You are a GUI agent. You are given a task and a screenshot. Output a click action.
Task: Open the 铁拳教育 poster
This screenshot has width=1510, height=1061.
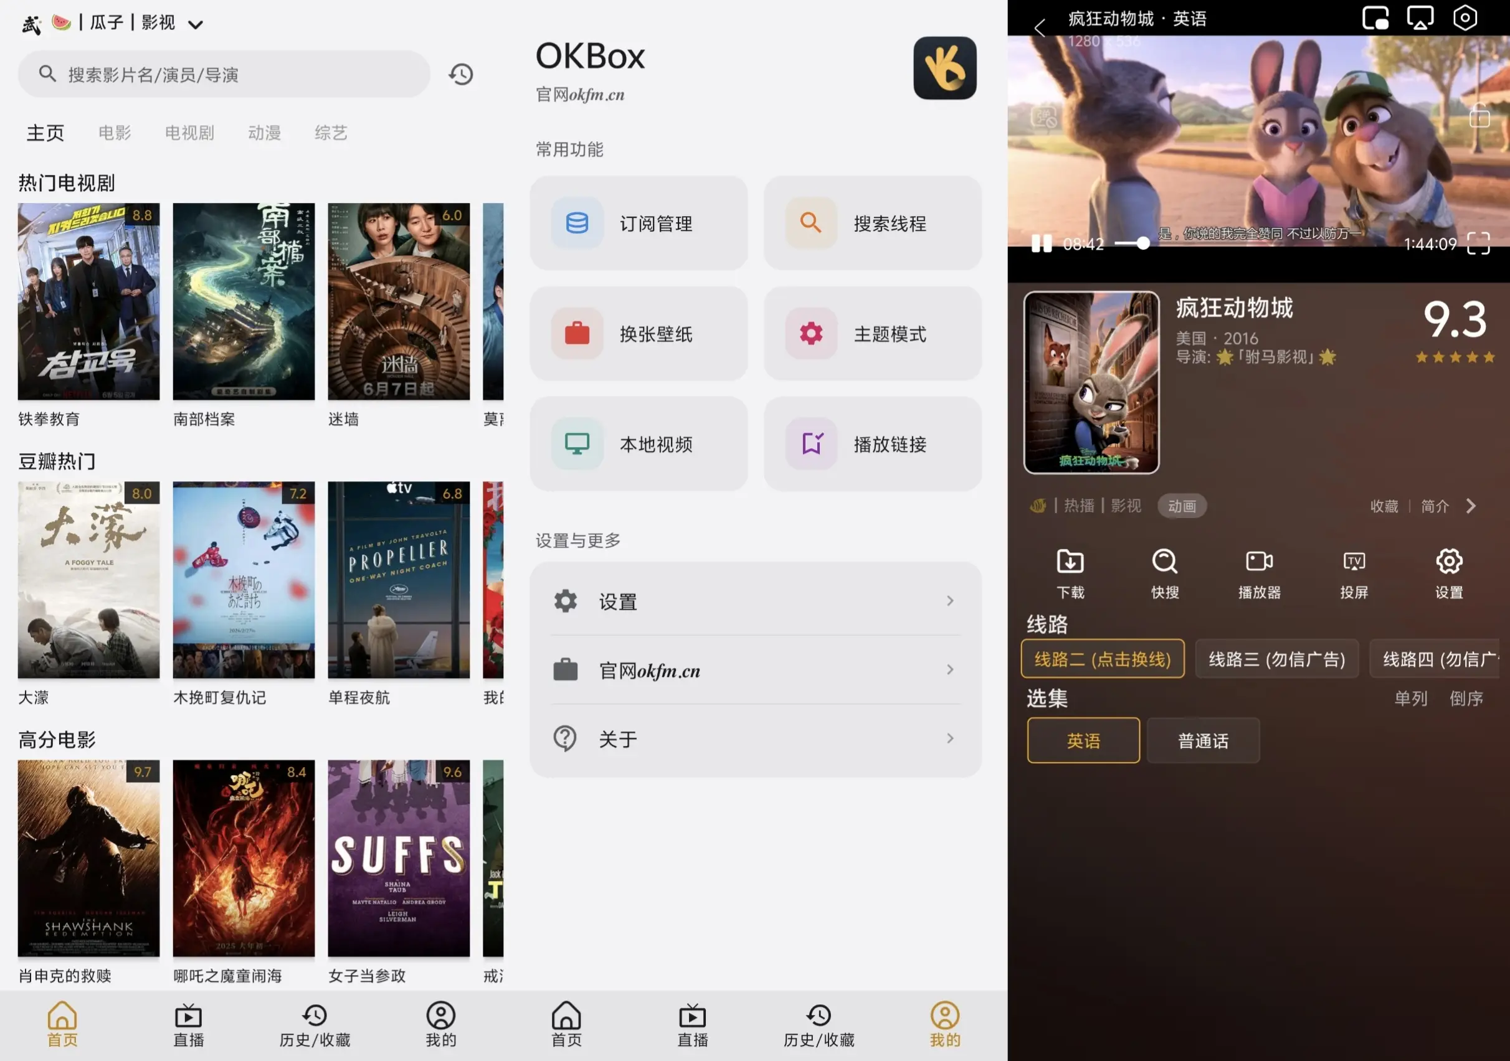point(89,301)
